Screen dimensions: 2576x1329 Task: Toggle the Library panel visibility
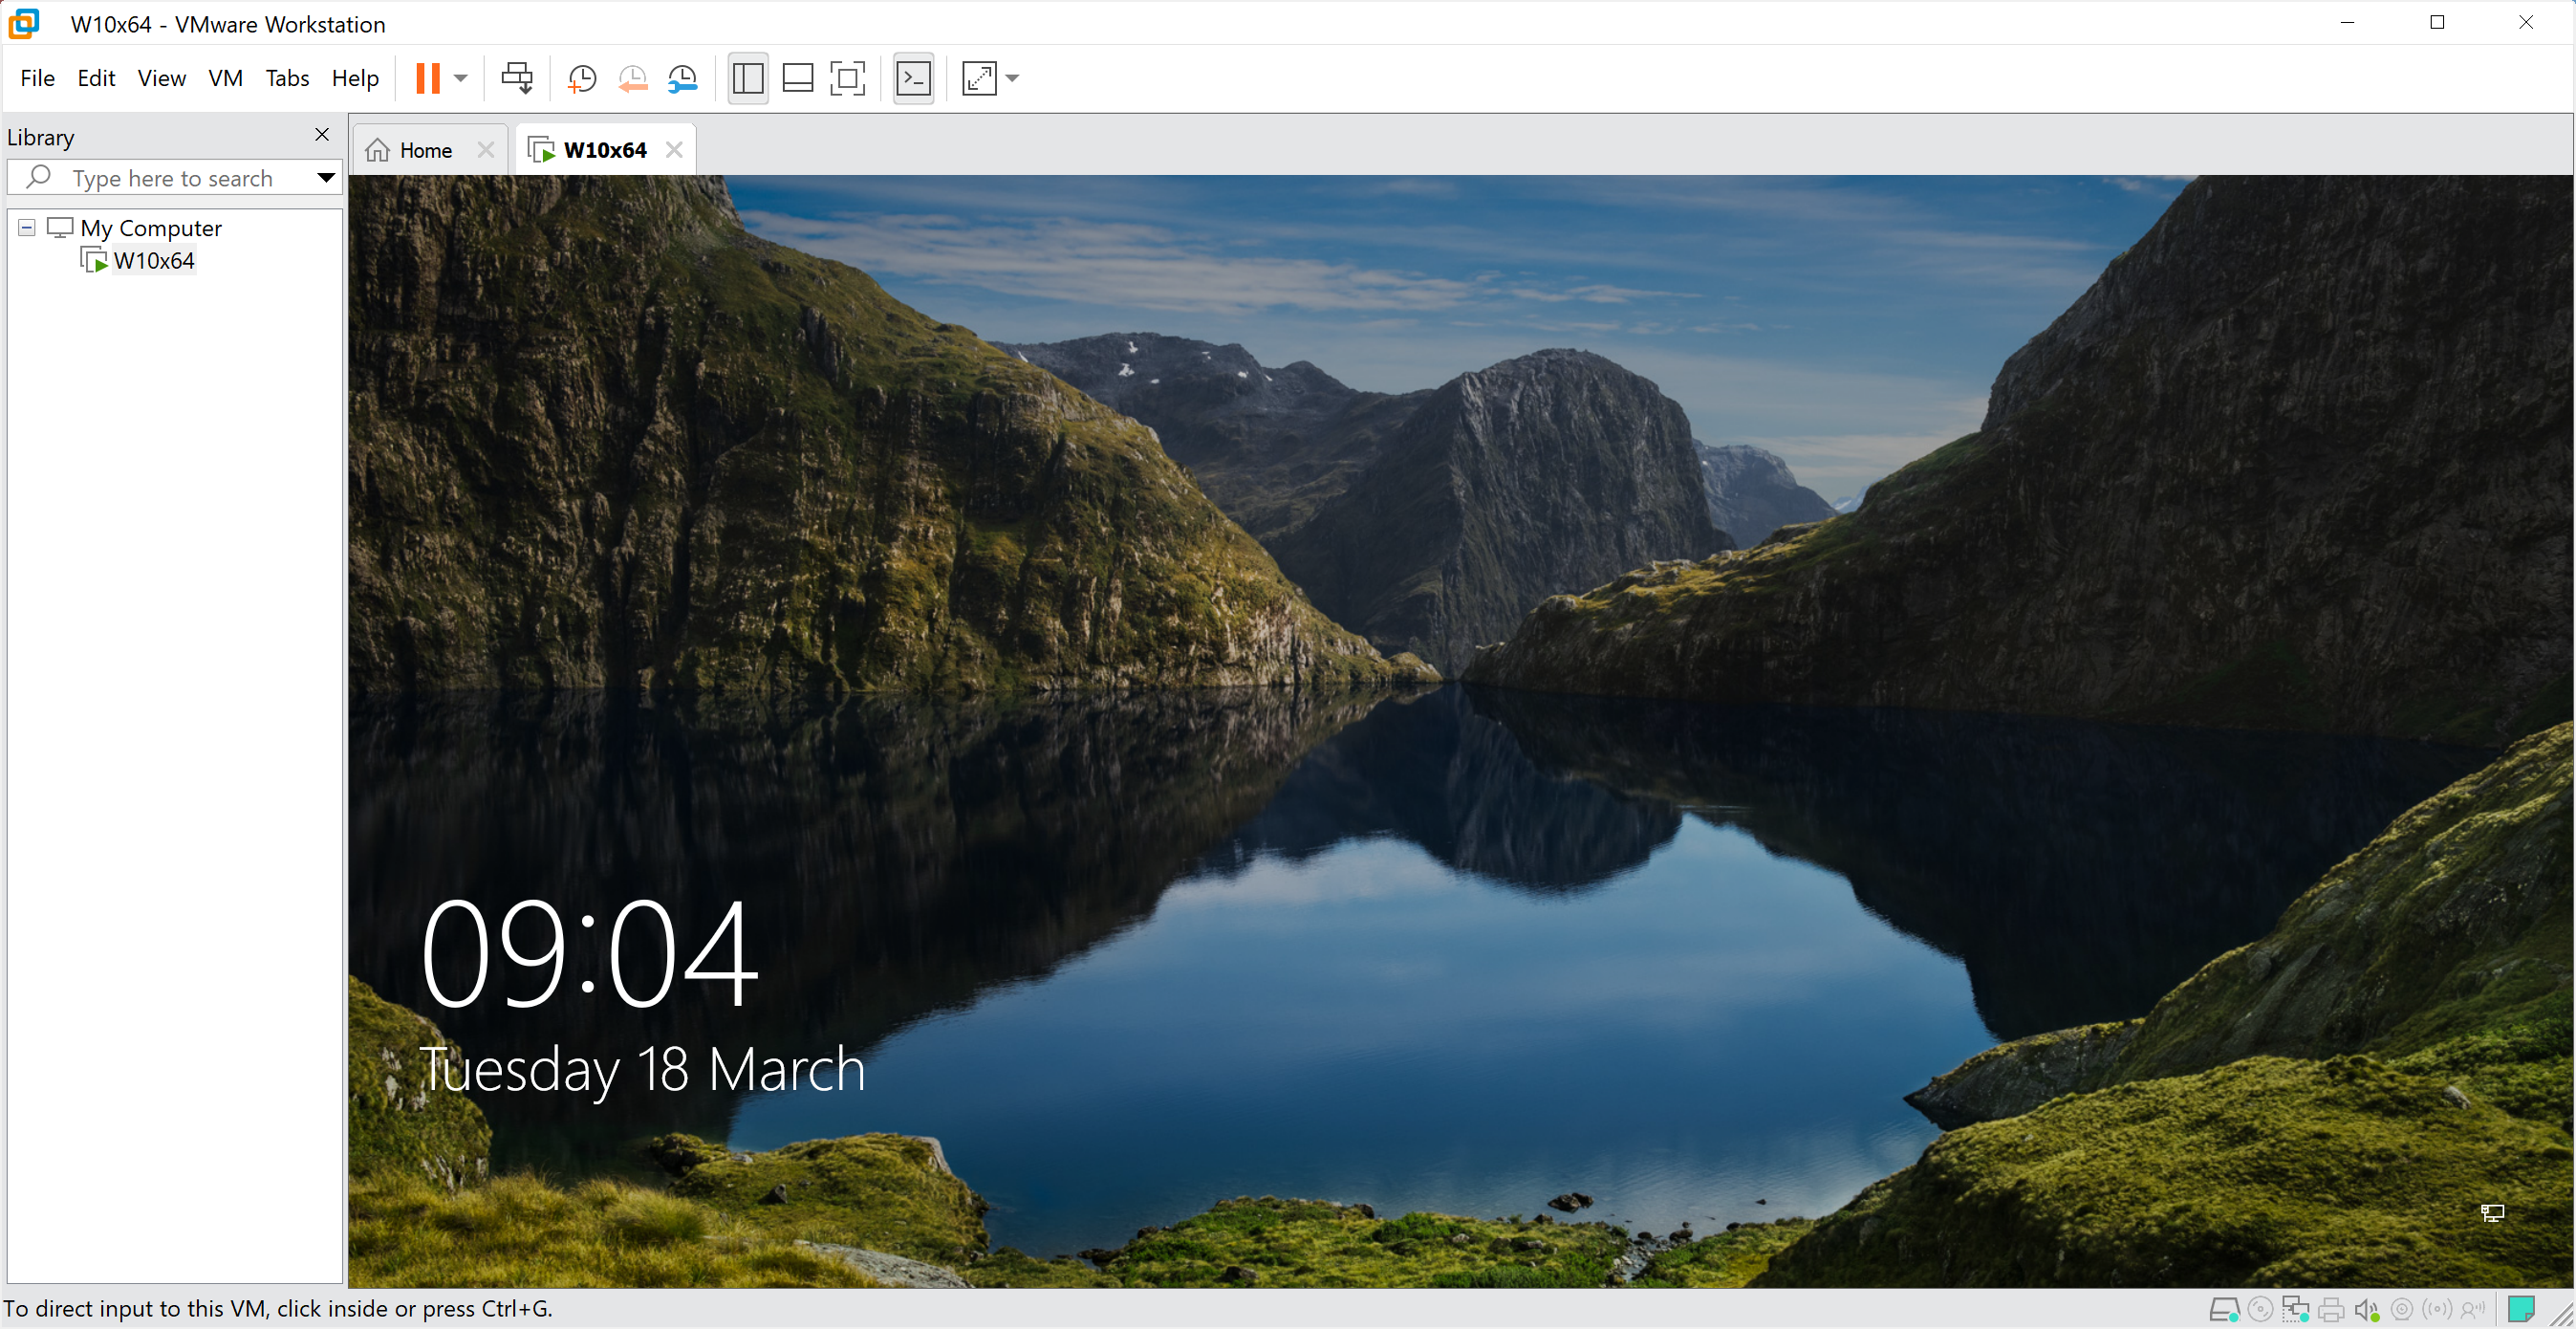[748, 78]
